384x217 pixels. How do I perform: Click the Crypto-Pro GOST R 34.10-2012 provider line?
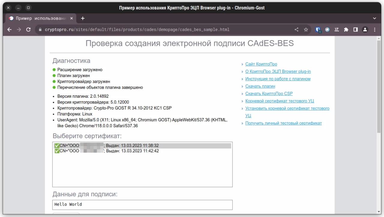(114, 108)
